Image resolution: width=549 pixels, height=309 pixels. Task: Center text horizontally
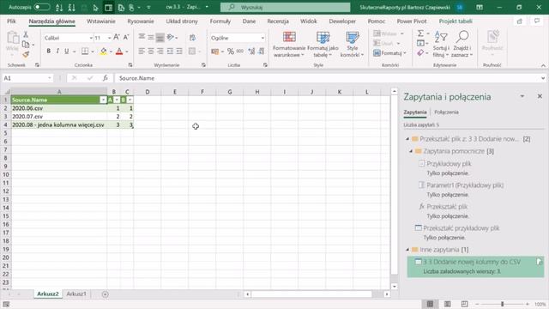pos(151,51)
